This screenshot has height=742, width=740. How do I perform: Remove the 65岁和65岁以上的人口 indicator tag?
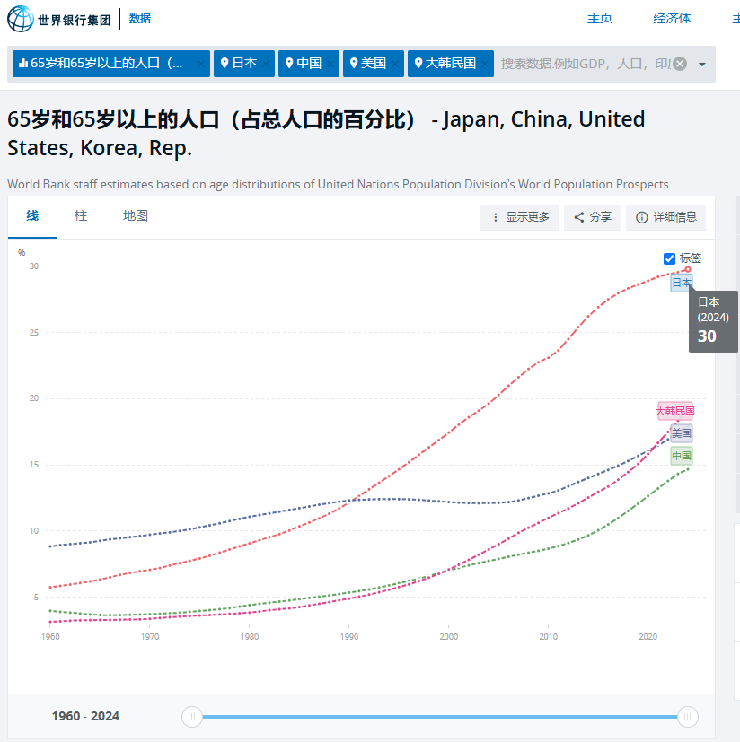201,64
